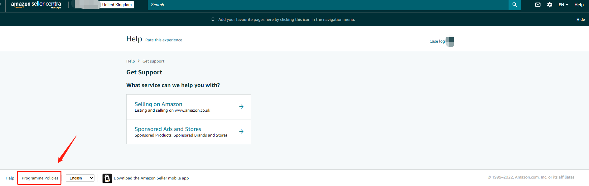The width and height of the screenshot is (589, 186).
Task: Open the English language selector in the footer
Action: tap(80, 178)
